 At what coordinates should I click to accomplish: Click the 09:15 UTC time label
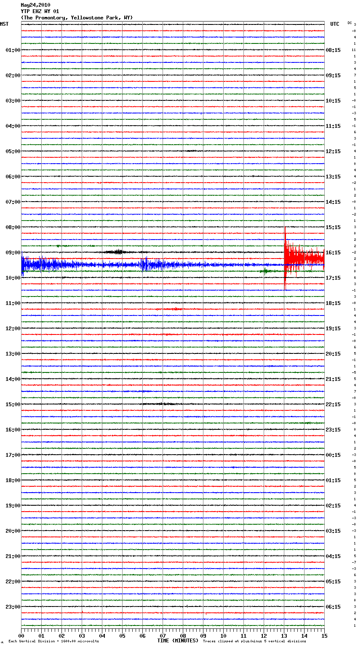coord(333,75)
